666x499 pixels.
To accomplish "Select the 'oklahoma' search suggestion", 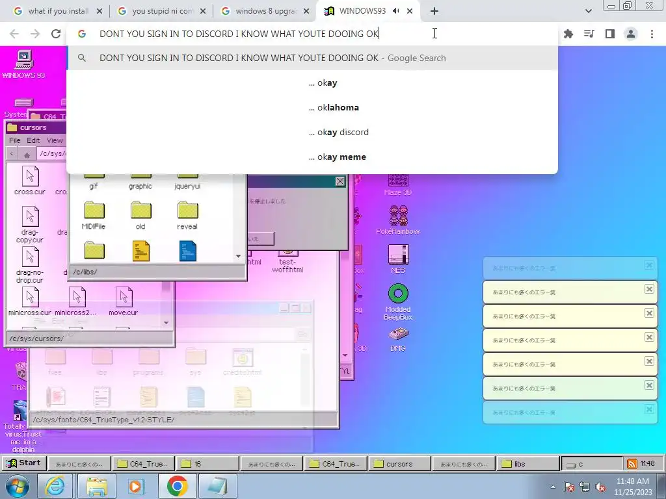I will click(312, 107).
